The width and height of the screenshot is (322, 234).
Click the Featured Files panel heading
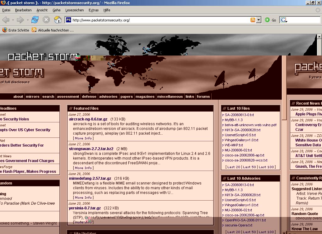tap(141, 108)
